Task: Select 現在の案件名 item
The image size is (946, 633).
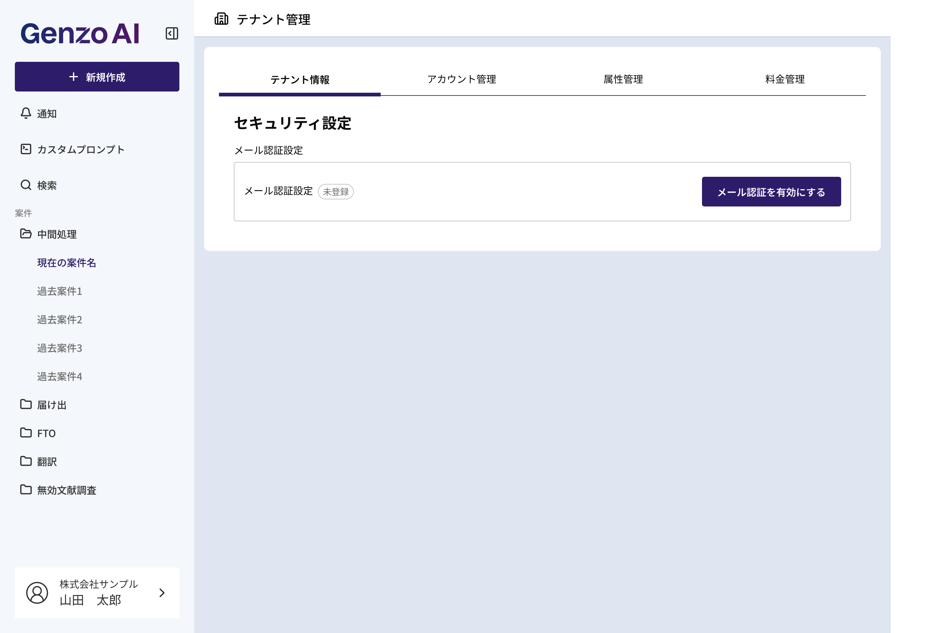Action: pos(67,263)
